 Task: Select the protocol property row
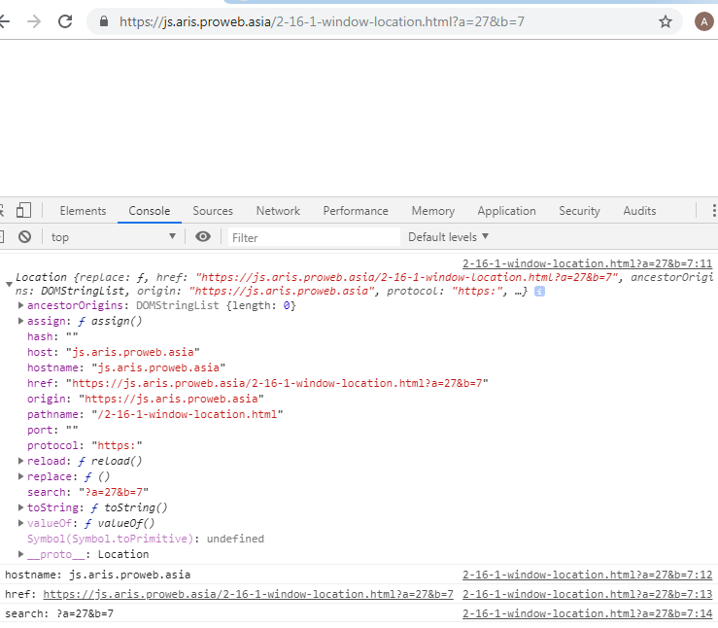pyautogui.click(x=85, y=445)
